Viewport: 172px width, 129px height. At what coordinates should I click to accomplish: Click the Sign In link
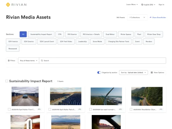click(161, 5)
